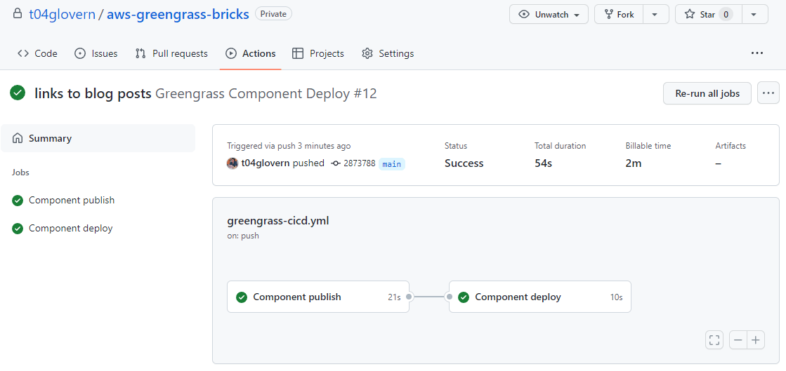The width and height of the screenshot is (786, 371).
Task: Select Component publish job in sidebar
Action: (71, 201)
